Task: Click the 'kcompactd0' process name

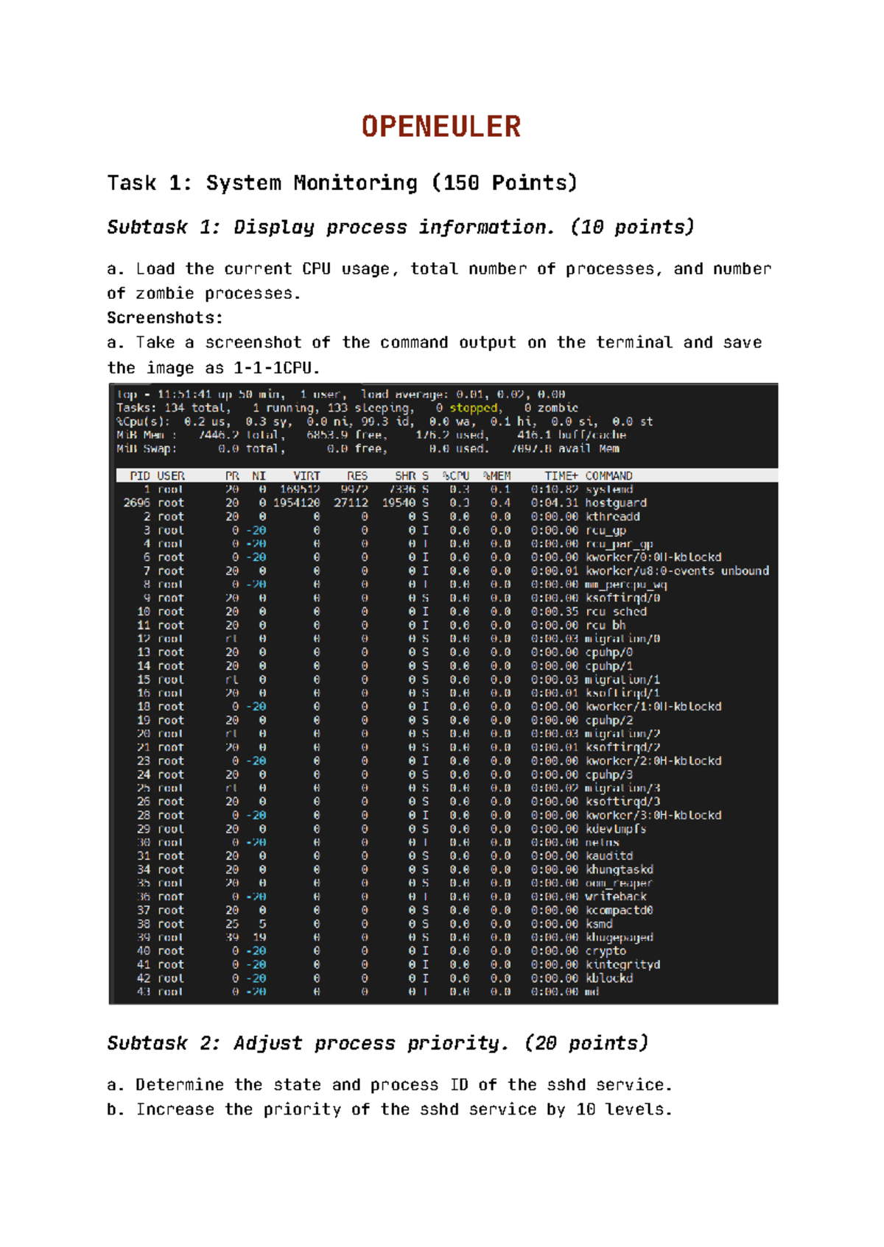Action: 620,911
